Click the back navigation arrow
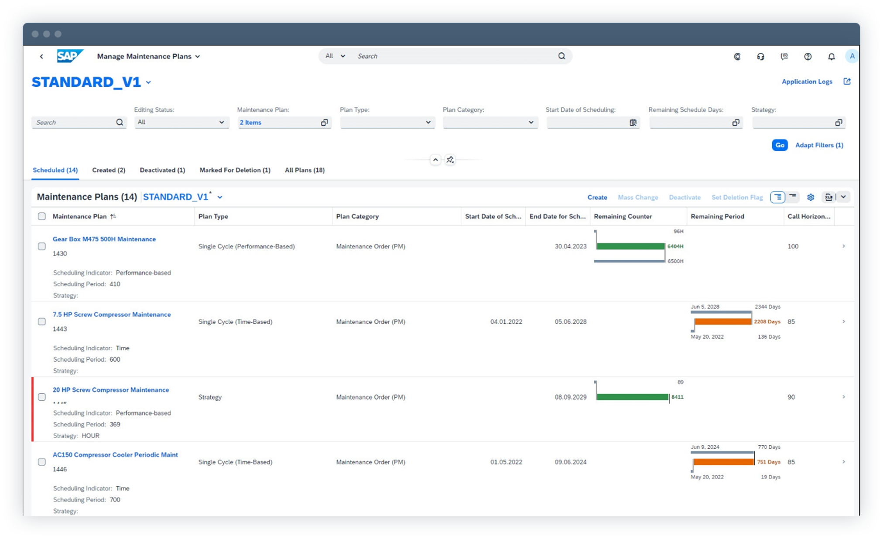Viewport: 883px width, 539px height. click(41, 56)
